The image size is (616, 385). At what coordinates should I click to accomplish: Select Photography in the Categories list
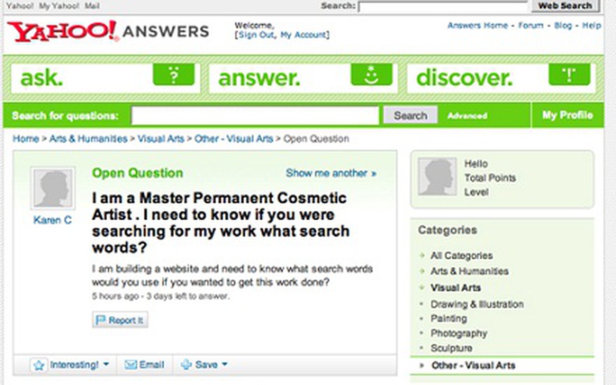coord(458,333)
